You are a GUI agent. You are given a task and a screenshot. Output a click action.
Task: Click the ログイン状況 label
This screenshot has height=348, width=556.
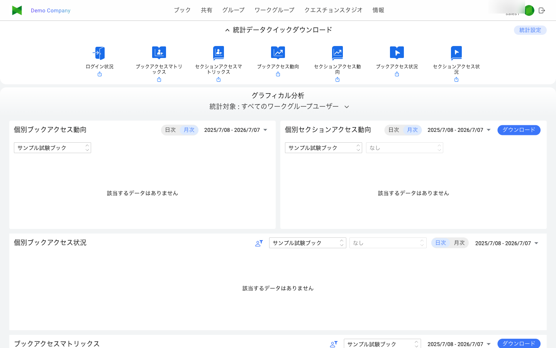coord(100,67)
